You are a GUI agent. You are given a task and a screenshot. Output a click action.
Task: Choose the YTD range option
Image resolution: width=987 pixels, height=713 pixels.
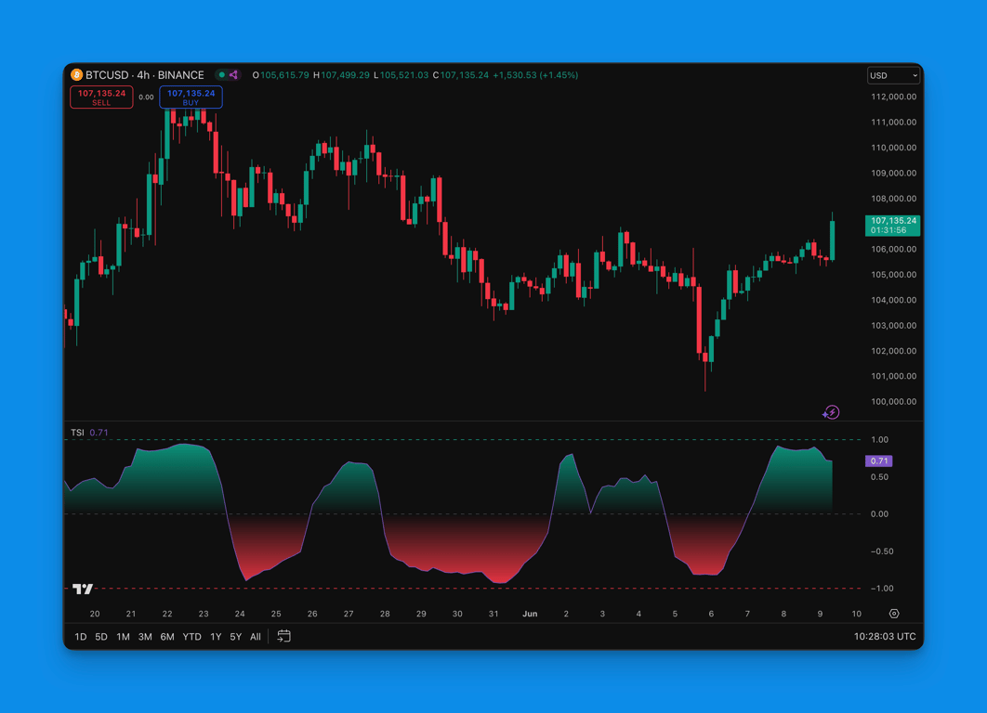(x=191, y=637)
